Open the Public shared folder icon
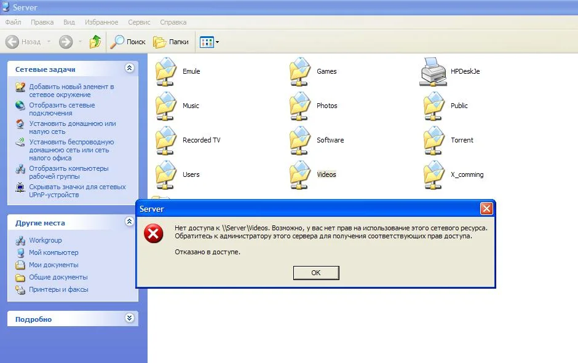Image resolution: width=578 pixels, height=363 pixels. point(434,106)
